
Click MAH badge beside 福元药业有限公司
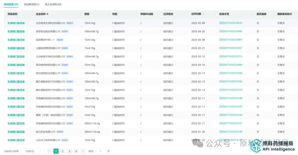pos(60,132)
